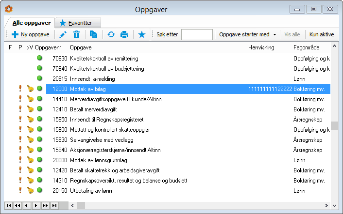This screenshot has height=214, width=343.
Task: Go to previous page navigation button
Action: 17,205
